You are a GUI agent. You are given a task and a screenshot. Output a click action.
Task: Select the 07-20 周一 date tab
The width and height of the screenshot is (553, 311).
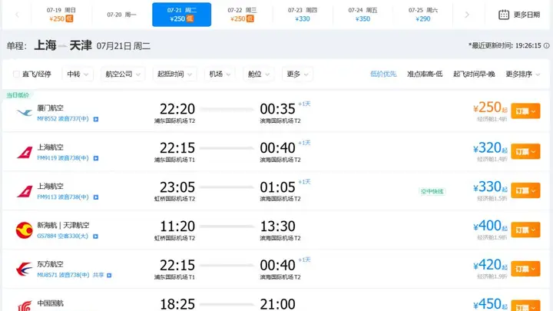tap(121, 15)
